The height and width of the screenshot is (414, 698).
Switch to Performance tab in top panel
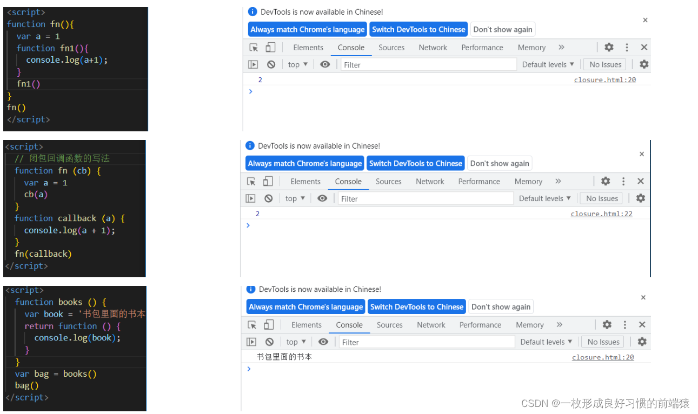(482, 48)
